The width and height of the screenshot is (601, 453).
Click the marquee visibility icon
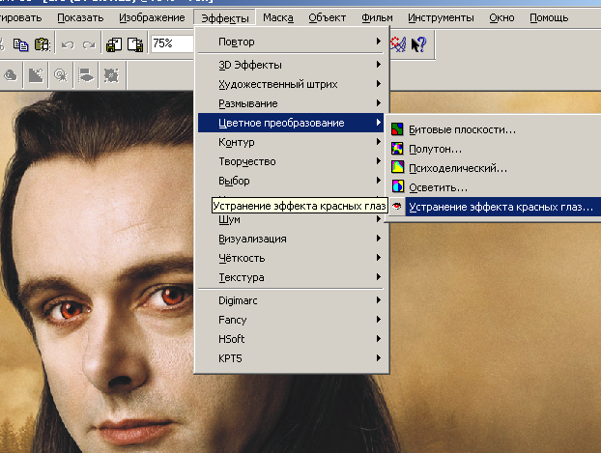[x=111, y=75]
